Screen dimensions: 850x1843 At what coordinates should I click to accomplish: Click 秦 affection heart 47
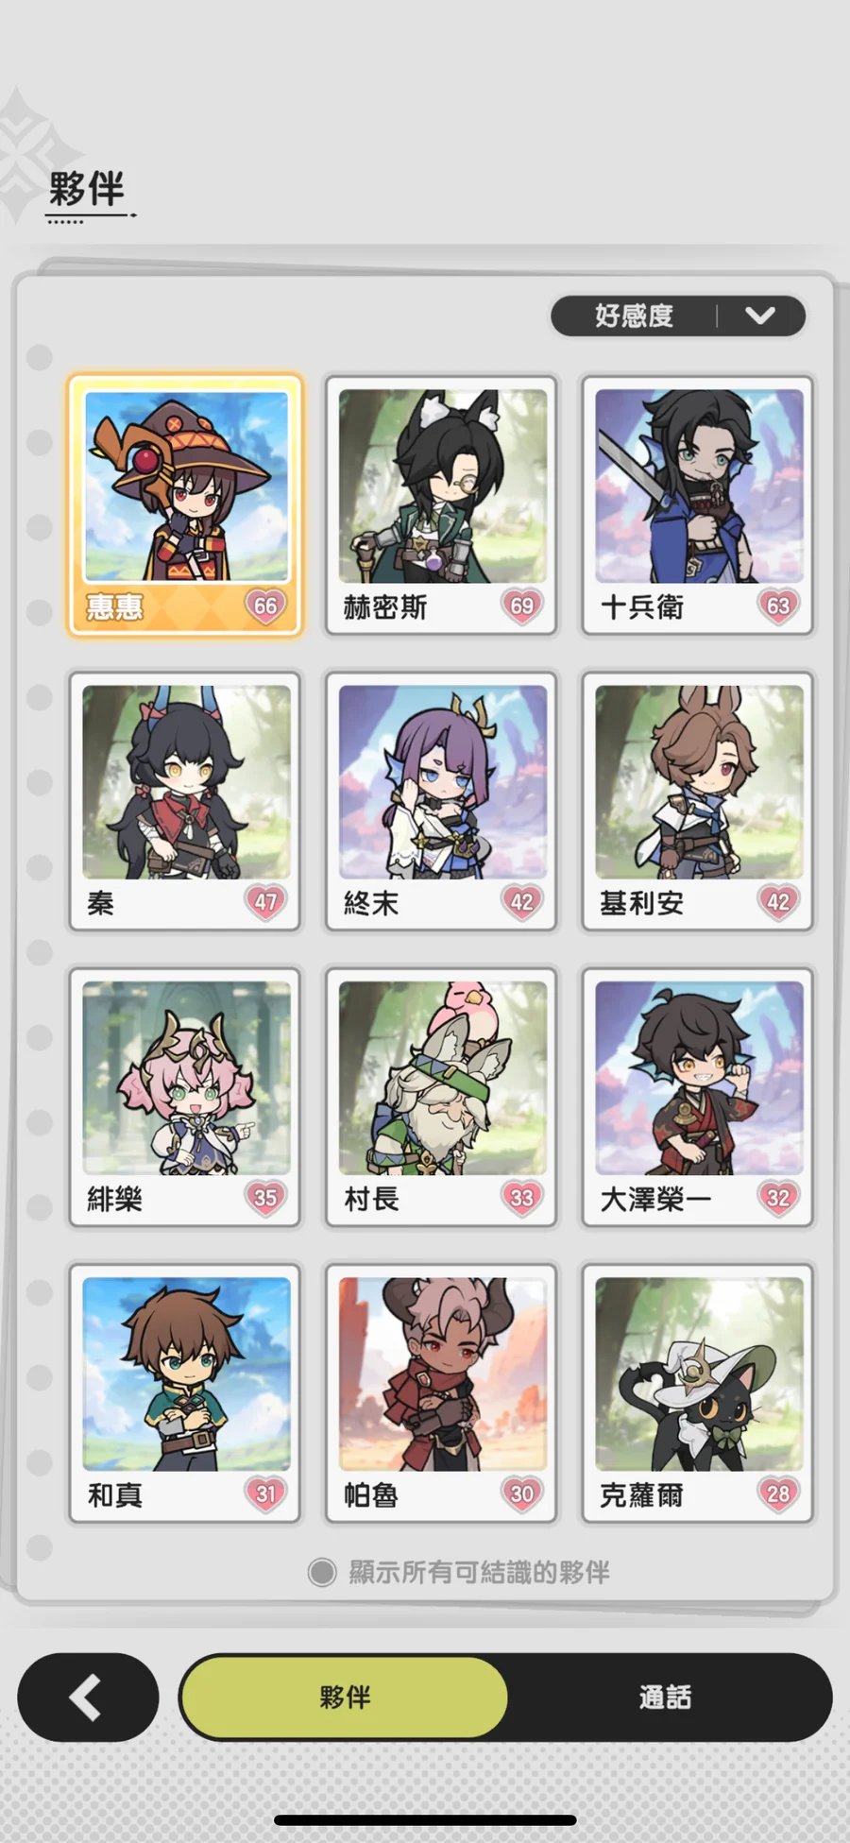pyautogui.click(x=265, y=901)
